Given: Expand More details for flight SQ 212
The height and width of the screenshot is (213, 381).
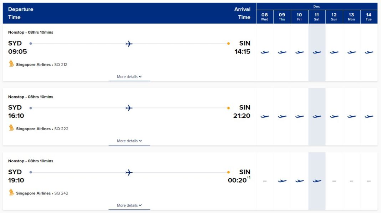Looking at the screenshot, I should (129, 76).
